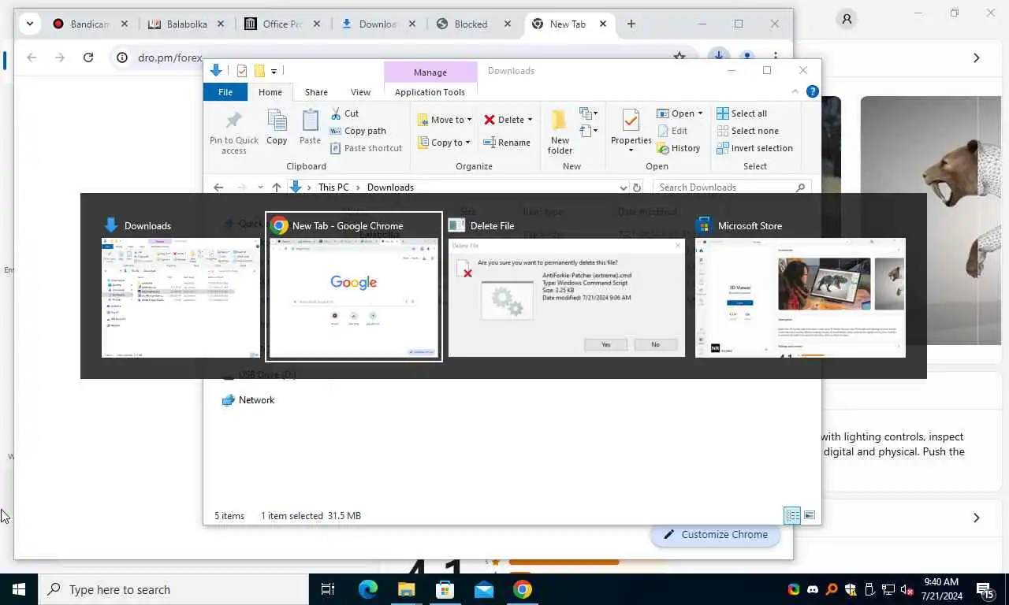Switch to the Share ribbon tab
Image resolution: width=1009 pixels, height=605 pixels.
316,92
